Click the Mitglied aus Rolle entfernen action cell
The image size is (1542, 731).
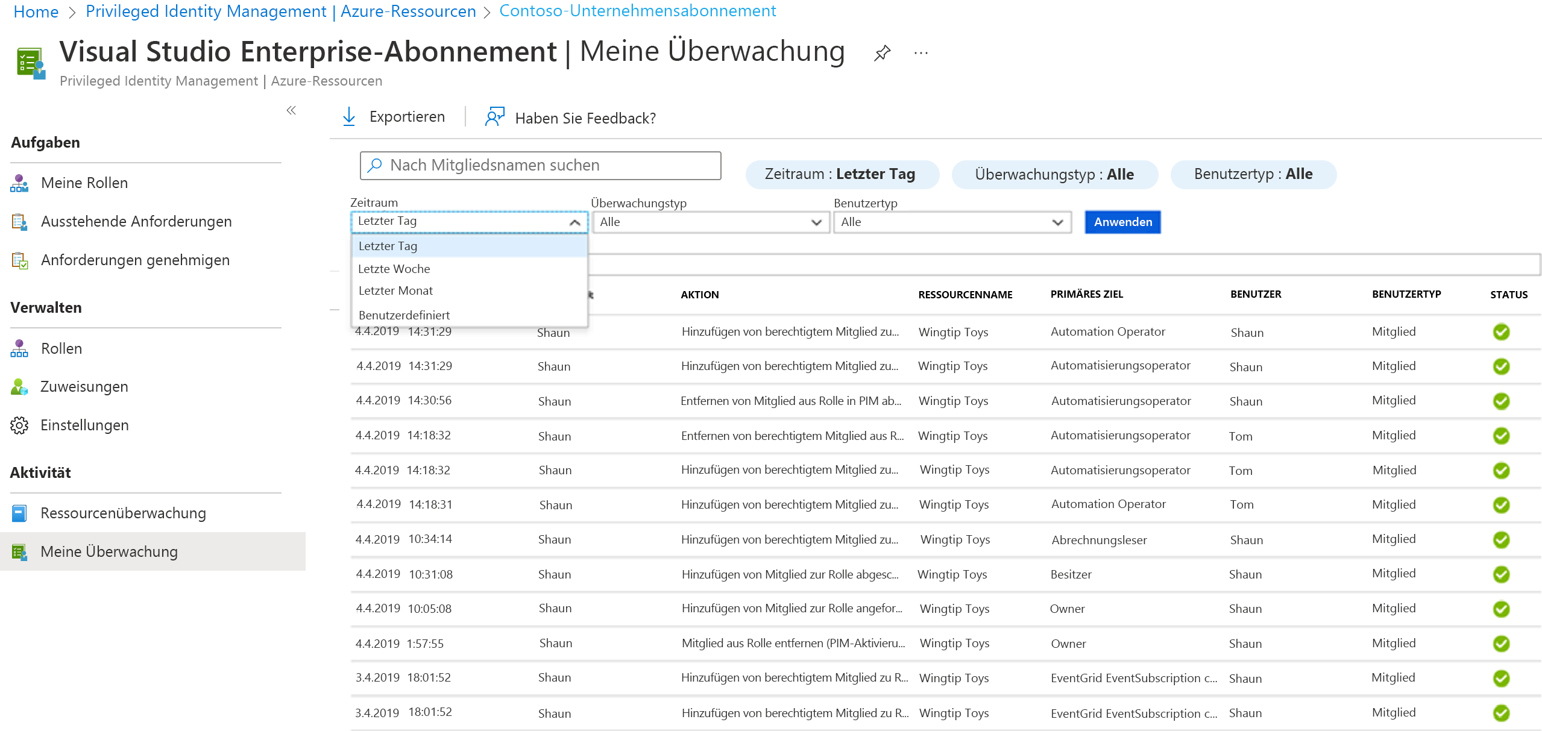click(x=793, y=644)
